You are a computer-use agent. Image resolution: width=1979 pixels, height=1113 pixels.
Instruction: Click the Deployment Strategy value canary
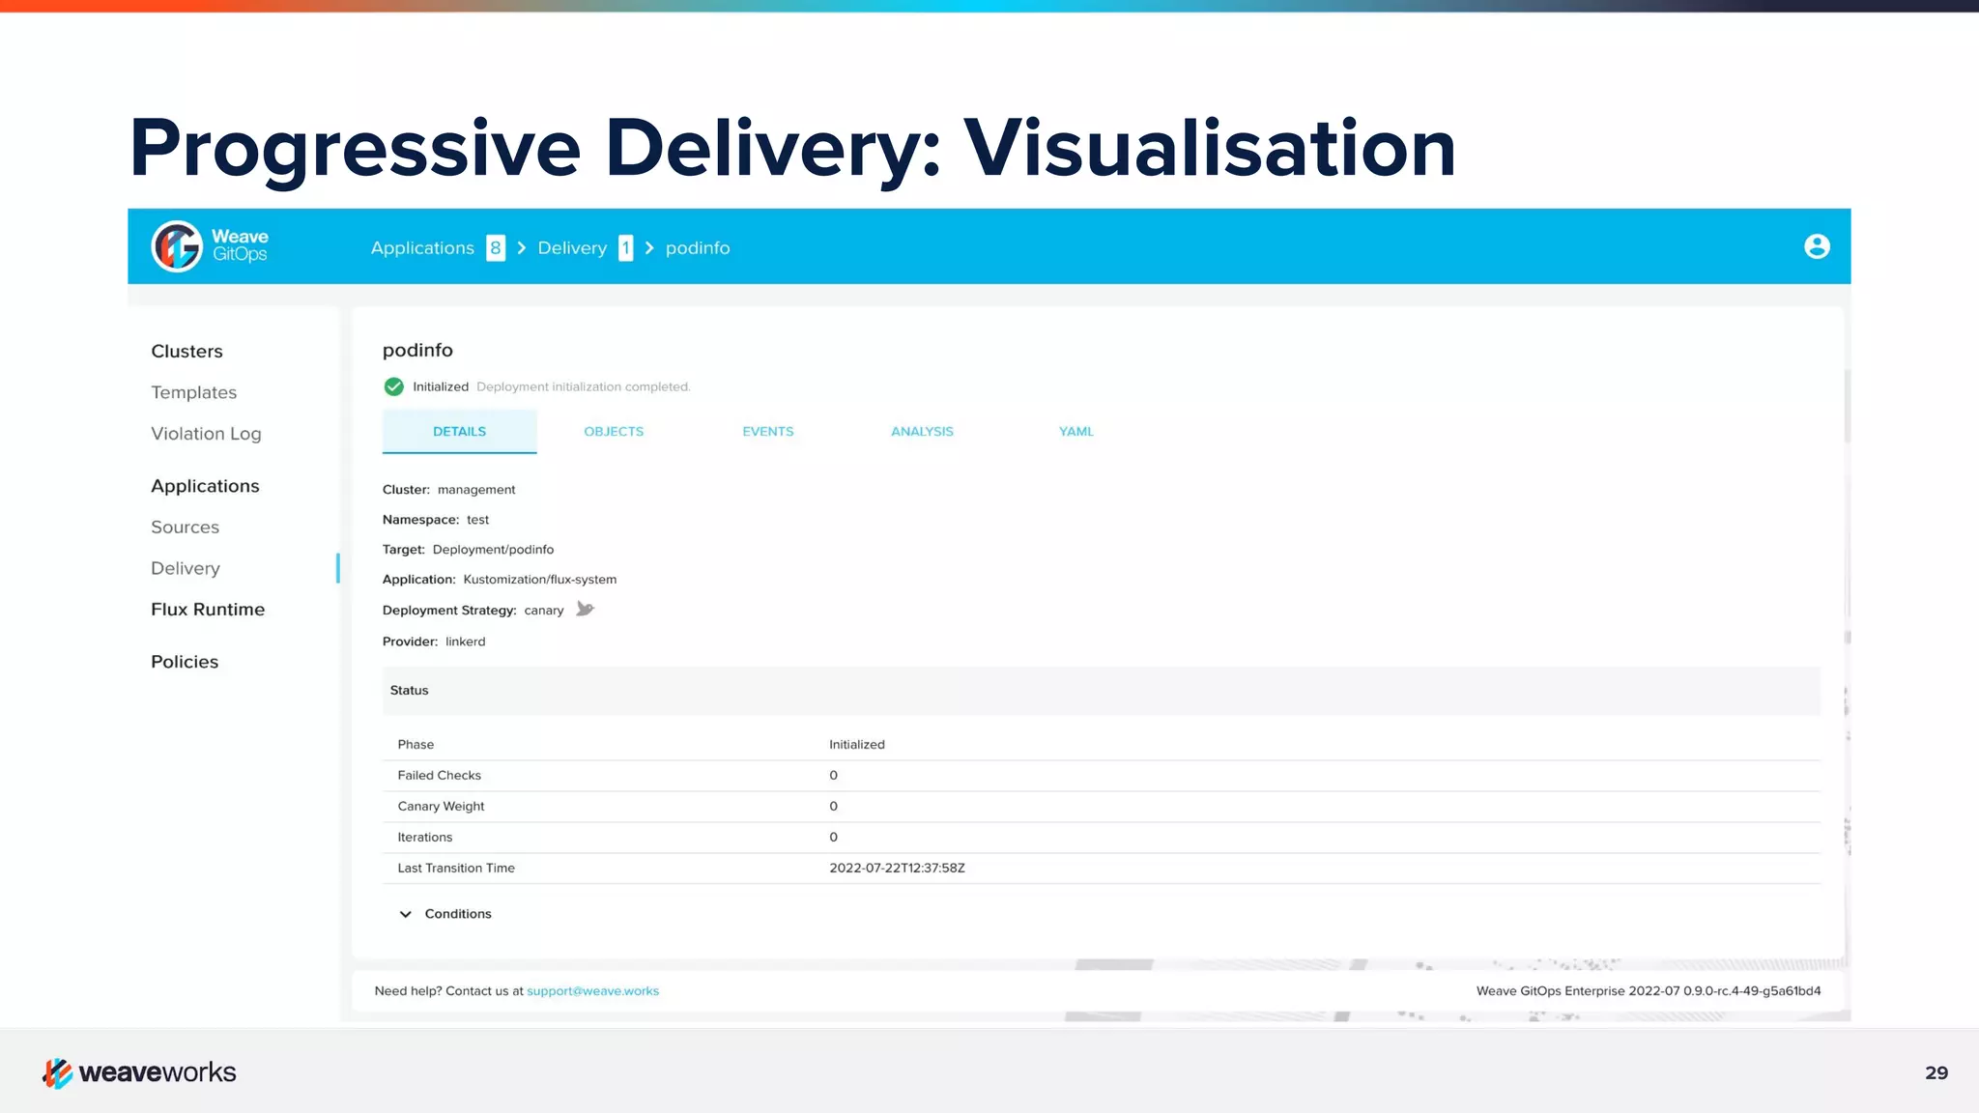pyautogui.click(x=544, y=611)
